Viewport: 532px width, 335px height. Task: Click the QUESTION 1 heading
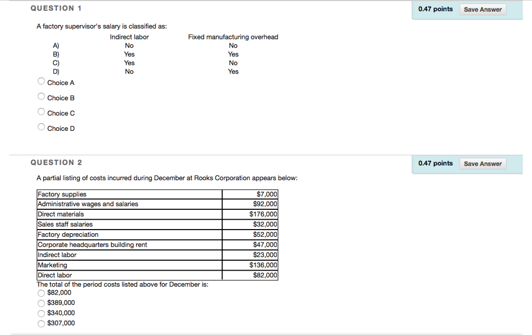point(56,8)
